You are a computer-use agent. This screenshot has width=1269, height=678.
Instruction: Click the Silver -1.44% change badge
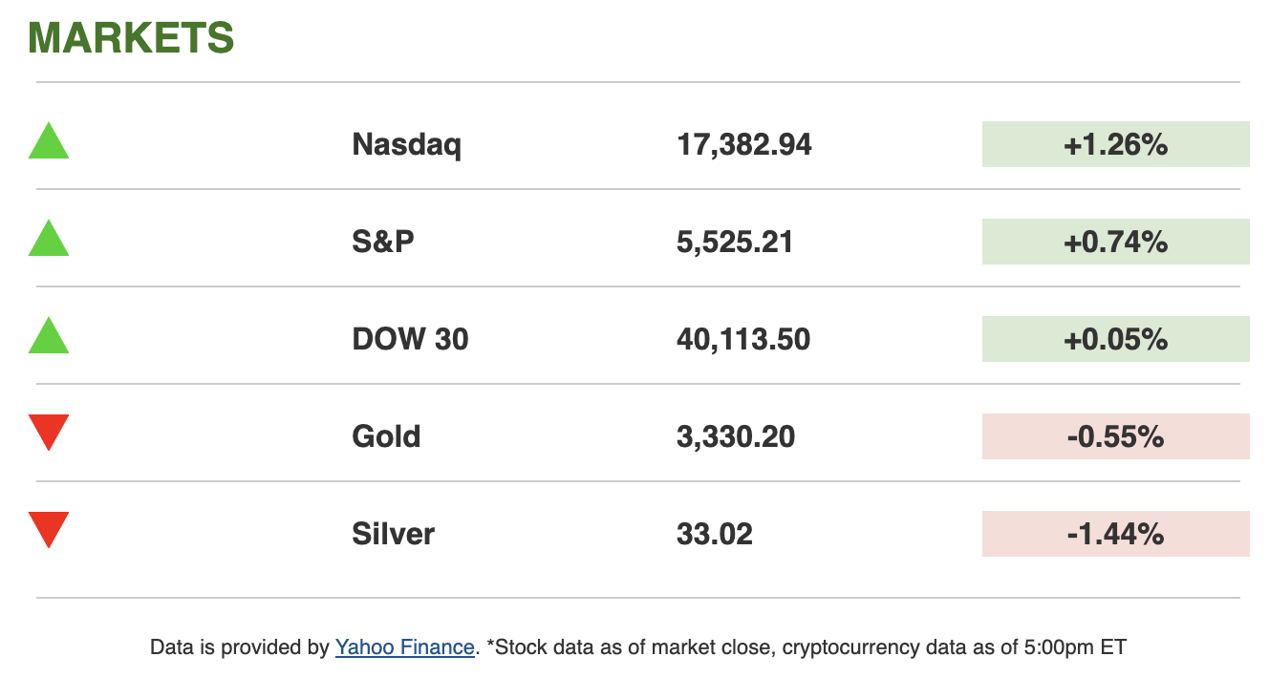(1115, 535)
